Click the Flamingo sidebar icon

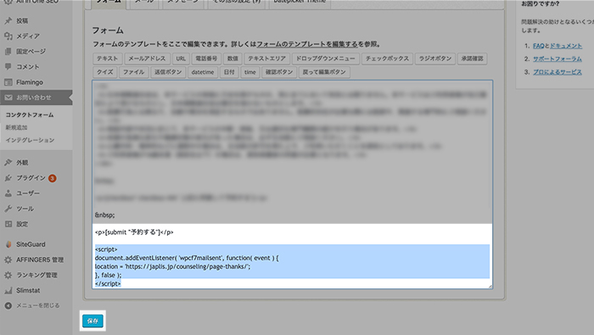8,82
